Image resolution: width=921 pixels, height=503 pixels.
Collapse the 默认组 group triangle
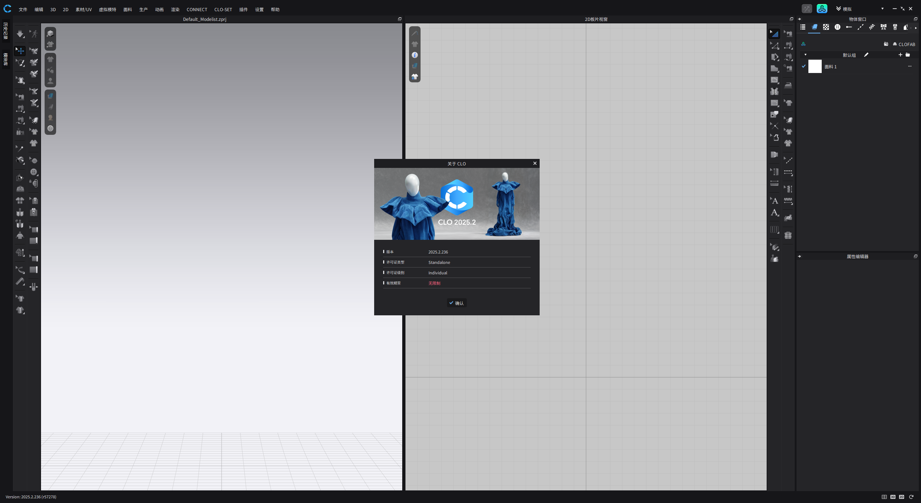coord(806,55)
